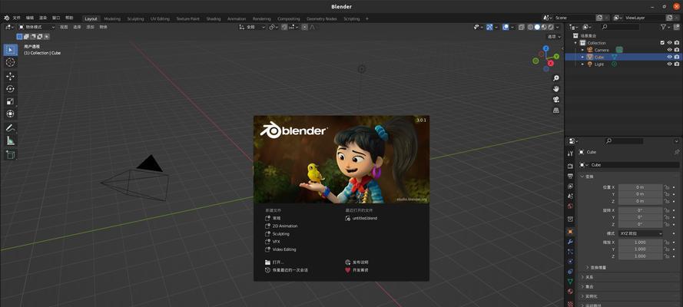This screenshot has width=683, height=307.
Task: Open the World properties tab
Action: [570, 206]
